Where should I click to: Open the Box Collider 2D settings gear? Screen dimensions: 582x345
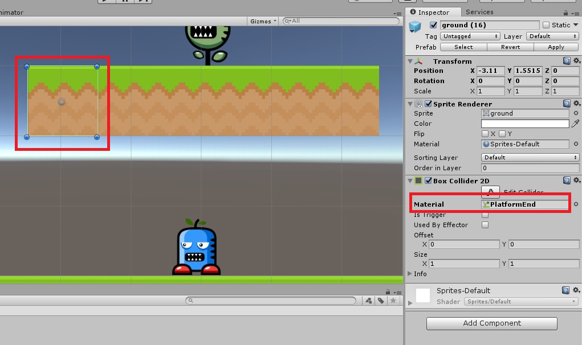click(x=577, y=180)
